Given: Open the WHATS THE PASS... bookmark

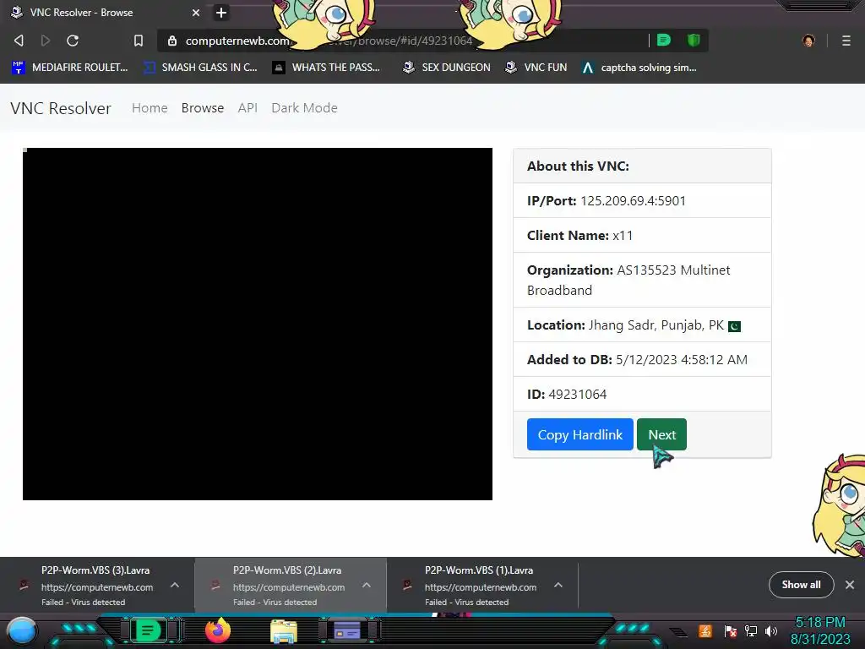Looking at the screenshot, I should [x=327, y=68].
